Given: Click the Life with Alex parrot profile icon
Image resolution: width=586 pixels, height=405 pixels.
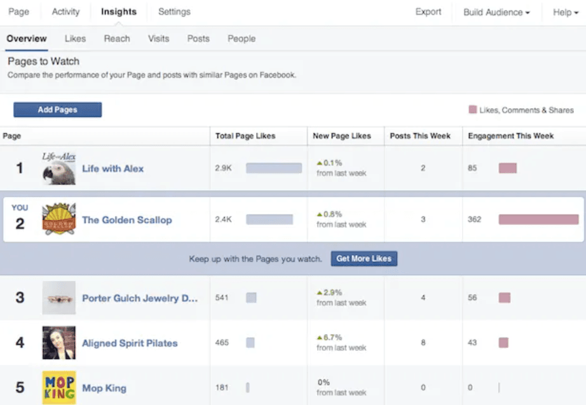Looking at the screenshot, I should click(60, 168).
